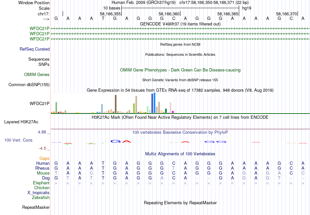This screenshot has height=215, width=310.
Task: Select the Rhesus alignment row label
Action: (x=42, y=168)
